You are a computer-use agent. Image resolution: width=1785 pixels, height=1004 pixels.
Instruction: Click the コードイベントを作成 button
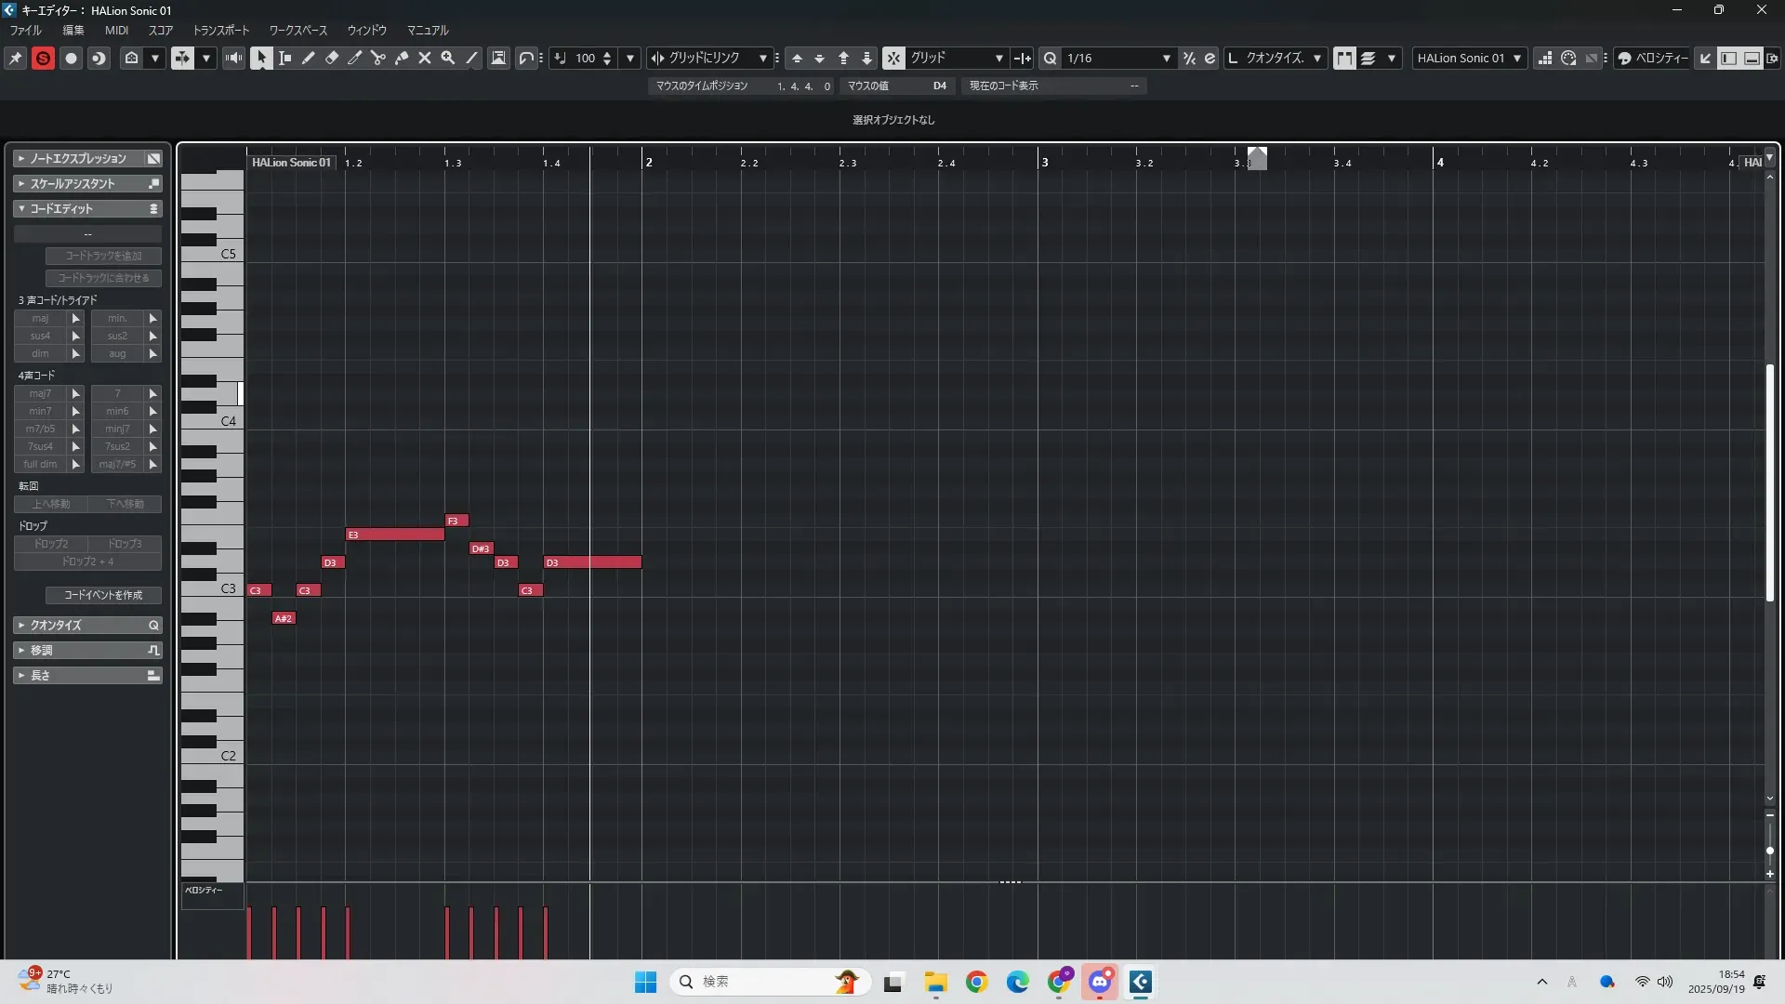pyautogui.click(x=103, y=595)
